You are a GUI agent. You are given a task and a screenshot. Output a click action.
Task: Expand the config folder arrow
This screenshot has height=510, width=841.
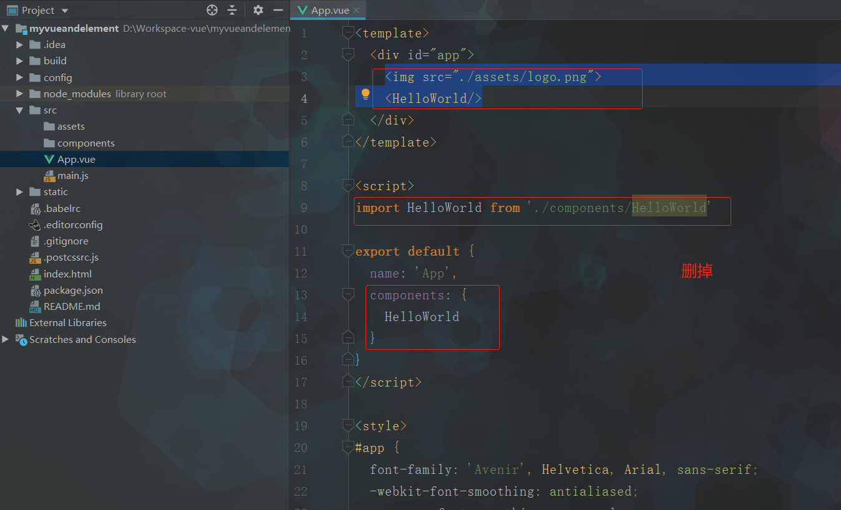(20, 78)
